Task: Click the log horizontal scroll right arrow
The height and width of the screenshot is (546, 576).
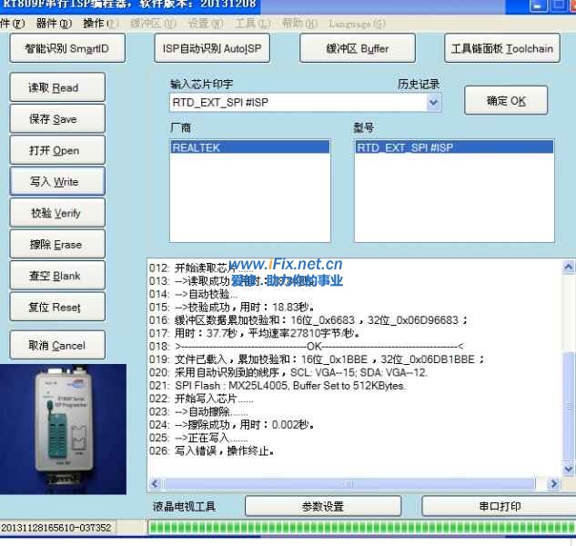Action: click(x=553, y=483)
